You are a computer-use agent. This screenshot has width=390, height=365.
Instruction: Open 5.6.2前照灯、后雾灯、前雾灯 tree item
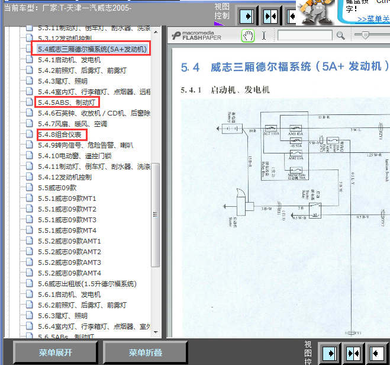tap(82, 305)
